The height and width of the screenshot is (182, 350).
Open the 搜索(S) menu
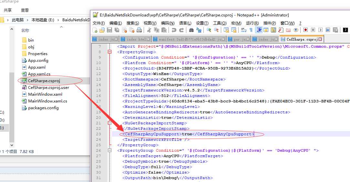tap(133, 23)
